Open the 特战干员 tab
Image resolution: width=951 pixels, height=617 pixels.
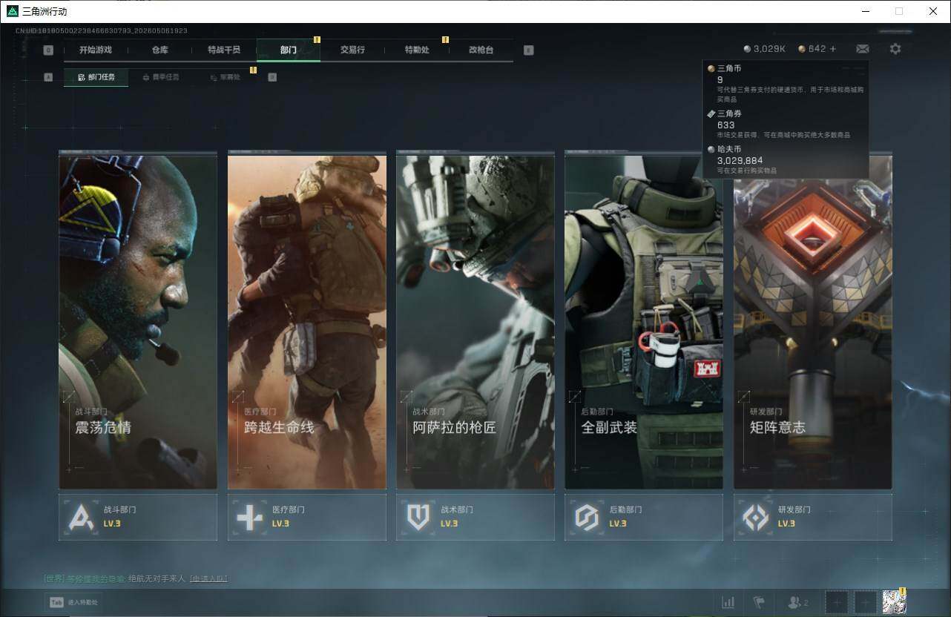(x=224, y=50)
